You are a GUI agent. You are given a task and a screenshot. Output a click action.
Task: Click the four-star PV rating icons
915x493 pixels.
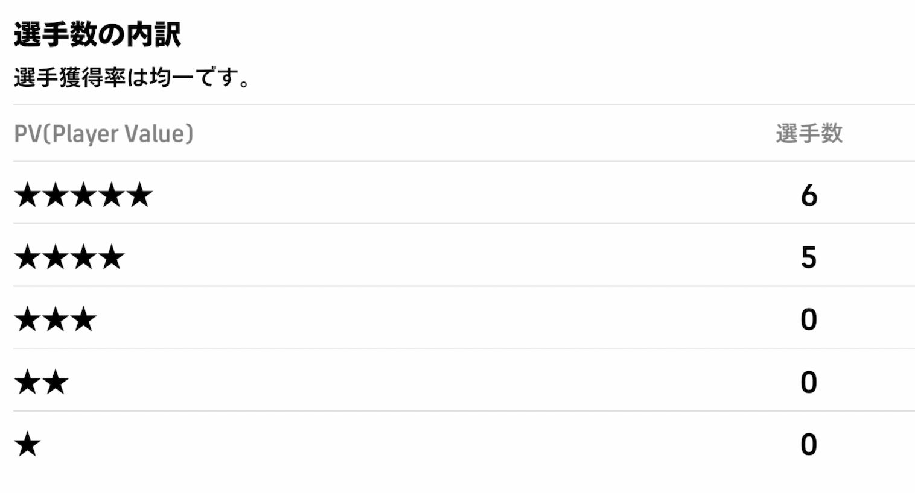coord(69,257)
